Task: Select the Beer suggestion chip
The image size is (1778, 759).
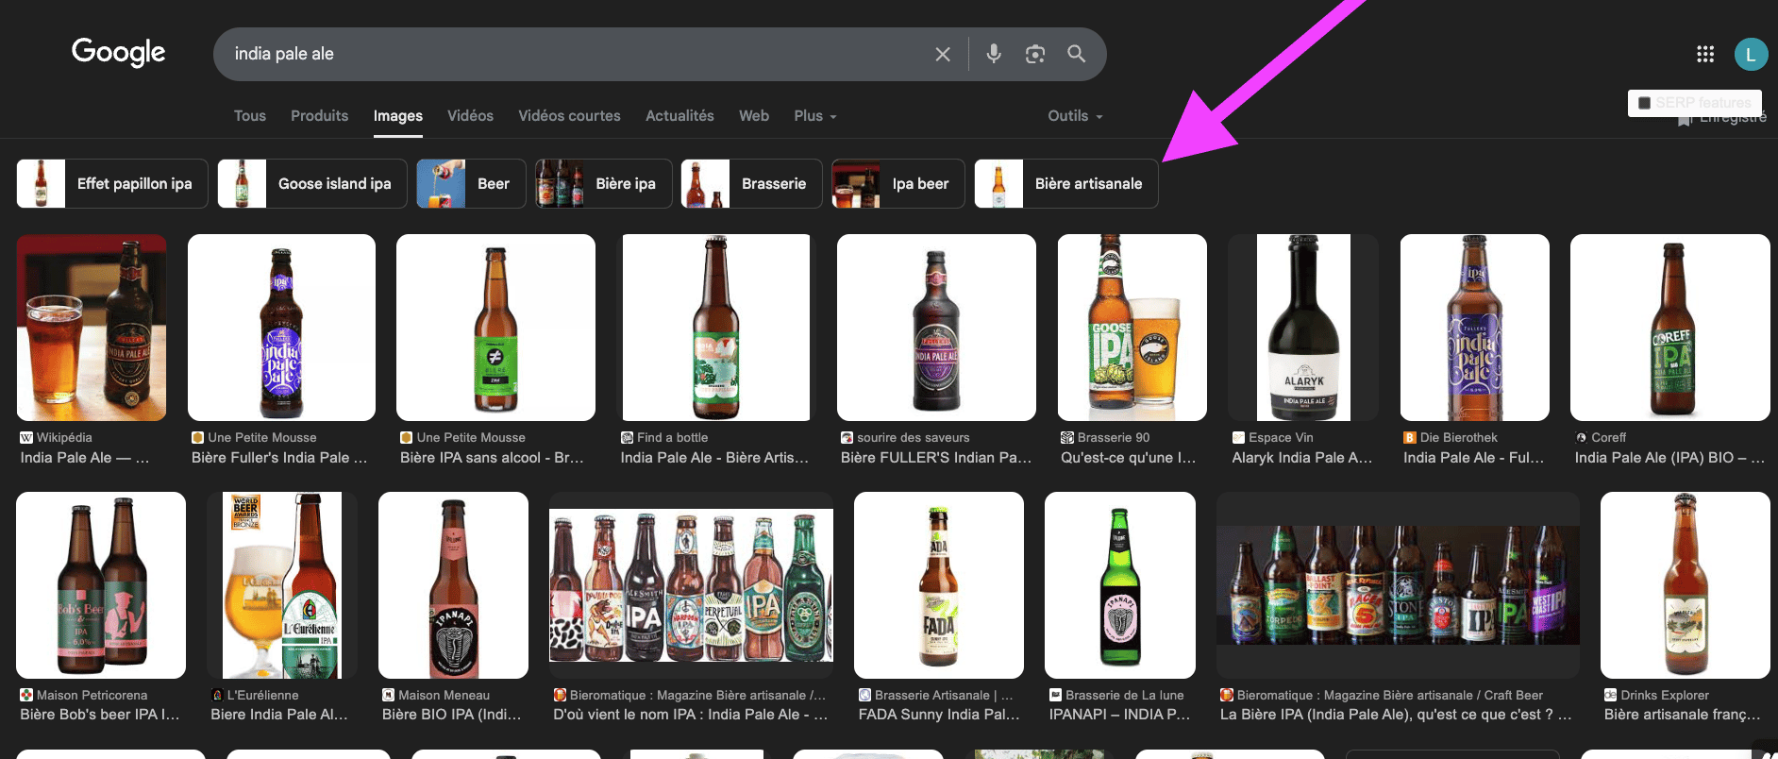Action: click(x=471, y=183)
